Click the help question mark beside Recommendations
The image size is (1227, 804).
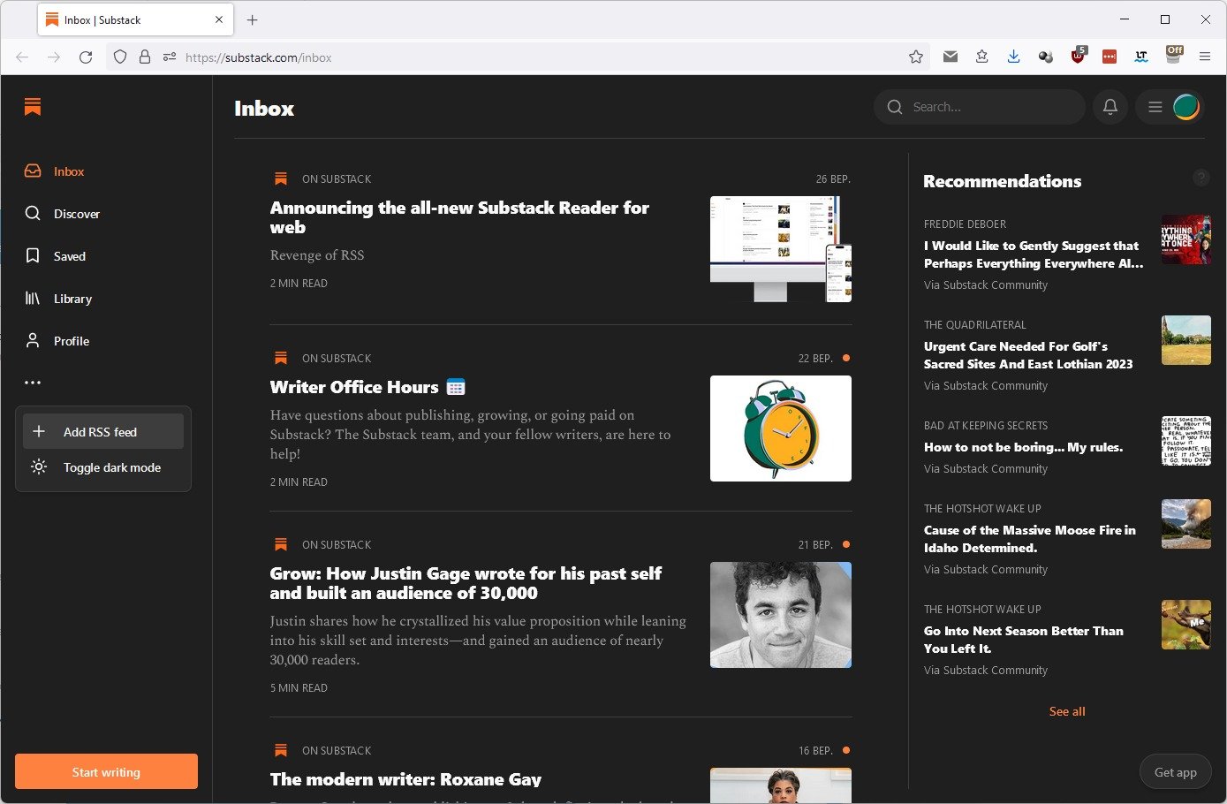[1201, 178]
